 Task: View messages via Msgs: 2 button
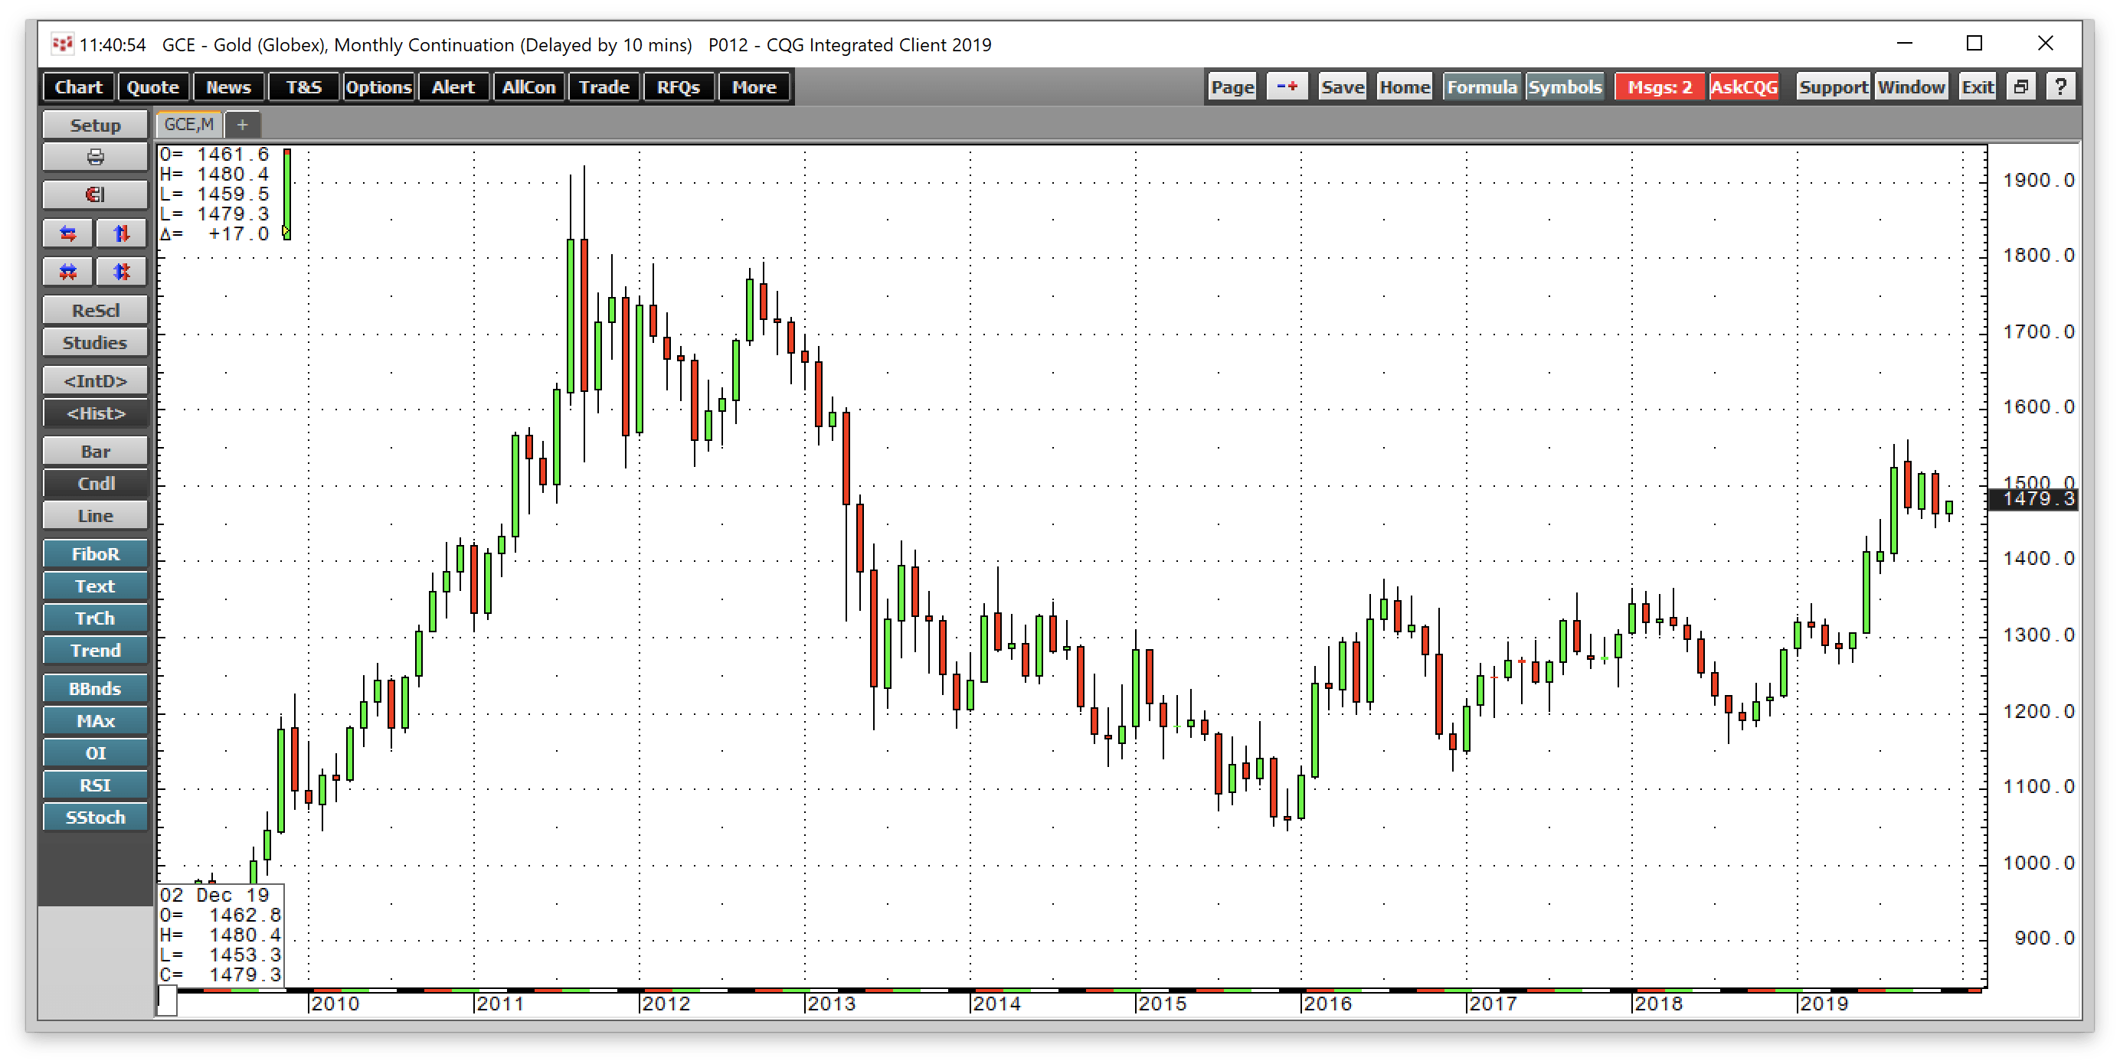click(x=1660, y=87)
